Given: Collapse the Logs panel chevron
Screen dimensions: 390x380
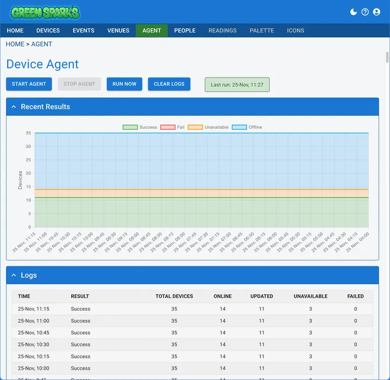Looking at the screenshot, I should click(14, 275).
